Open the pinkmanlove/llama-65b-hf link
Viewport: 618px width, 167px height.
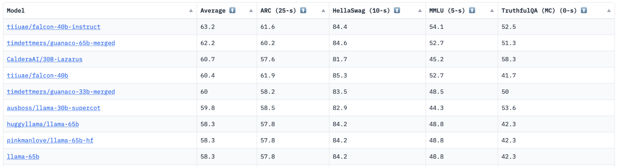pos(50,141)
